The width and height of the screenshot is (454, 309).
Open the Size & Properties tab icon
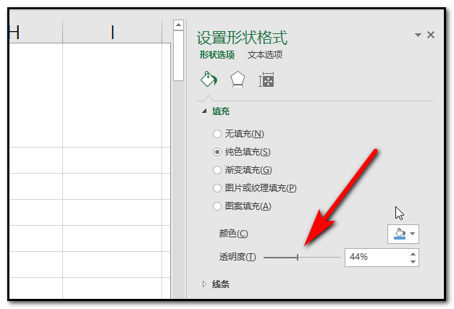[266, 80]
